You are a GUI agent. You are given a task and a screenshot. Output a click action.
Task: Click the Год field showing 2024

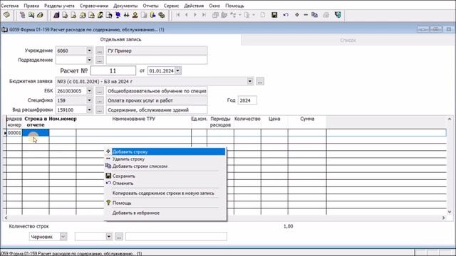click(x=247, y=100)
